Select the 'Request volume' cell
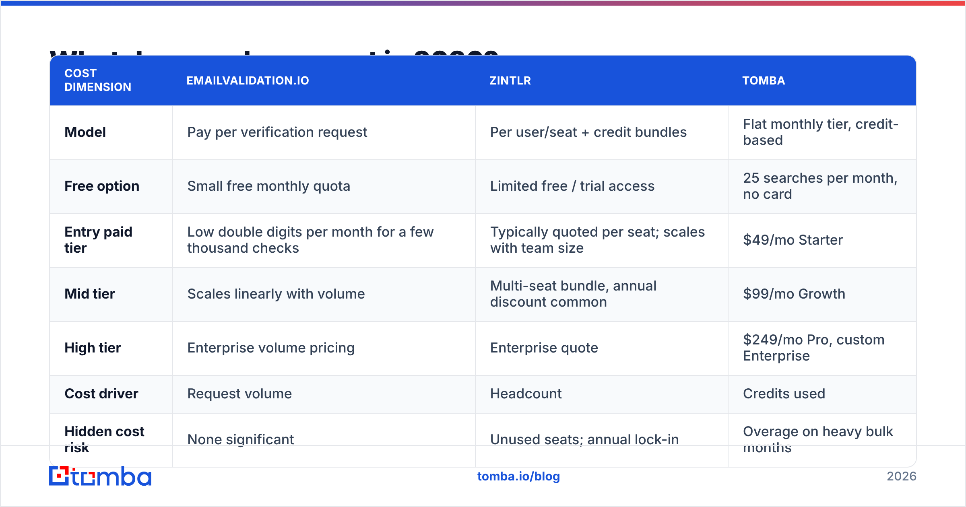This screenshot has width=966, height=507. [x=324, y=394]
